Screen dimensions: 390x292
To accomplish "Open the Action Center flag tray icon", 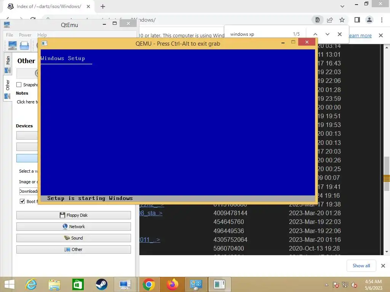I will point(336,285).
